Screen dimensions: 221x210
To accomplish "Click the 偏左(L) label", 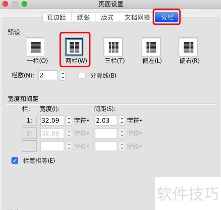I will pyautogui.click(x=152, y=61).
